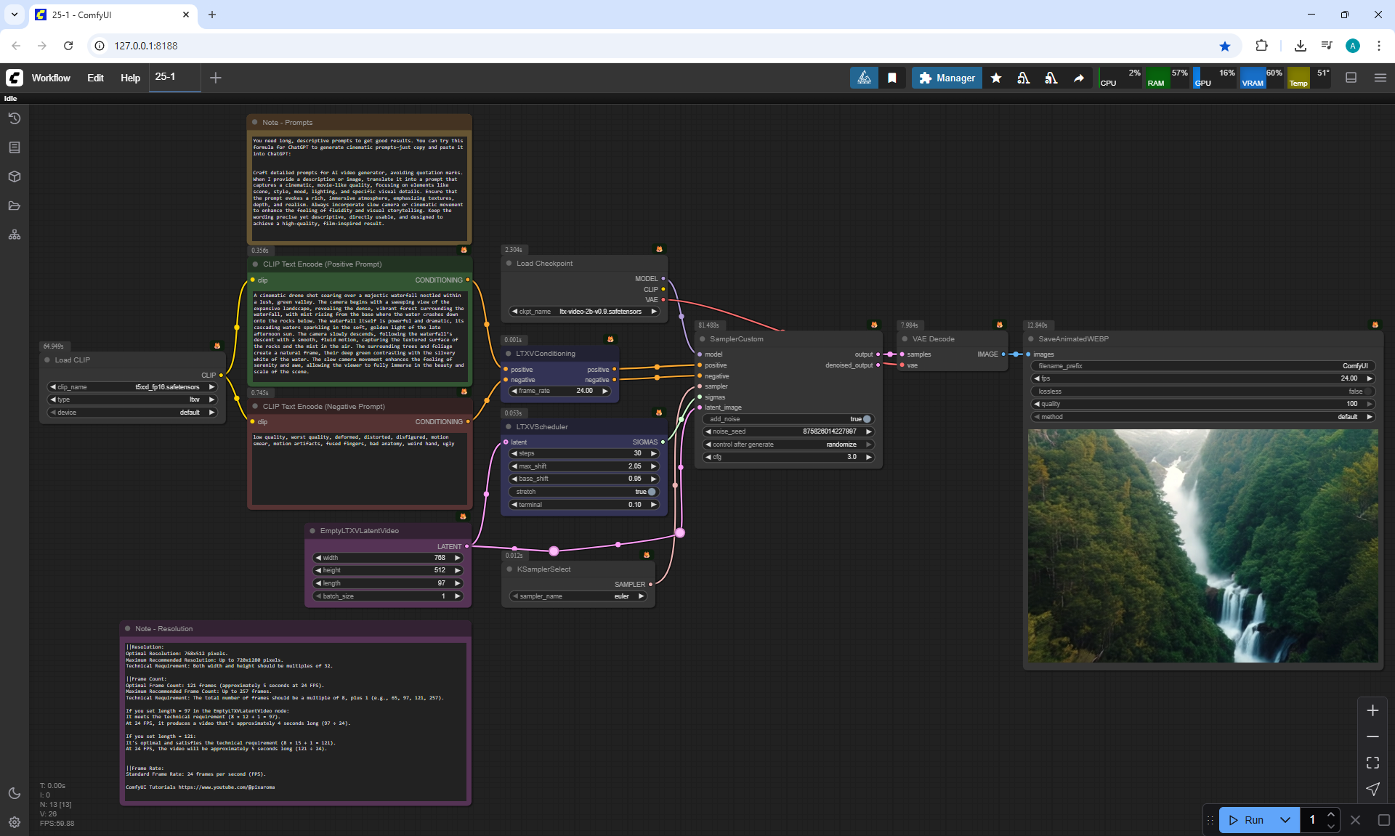The image size is (1395, 836).
Task: Expand the Run button dropdown arrow
Action: [1285, 820]
